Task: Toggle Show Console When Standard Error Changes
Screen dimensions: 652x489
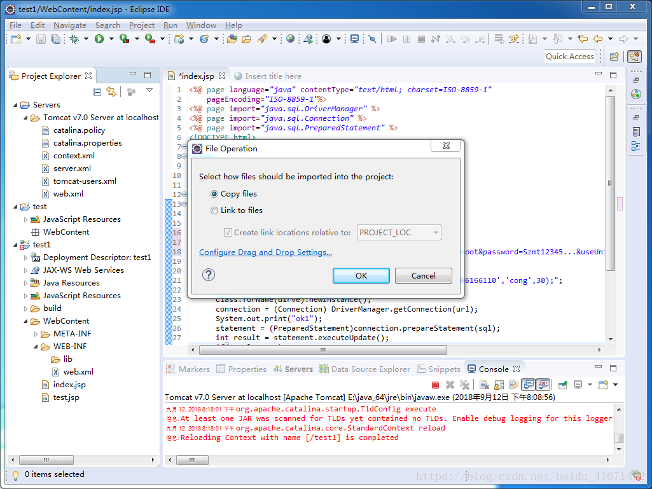Action: pyautogui.click(x=543, y=385)
